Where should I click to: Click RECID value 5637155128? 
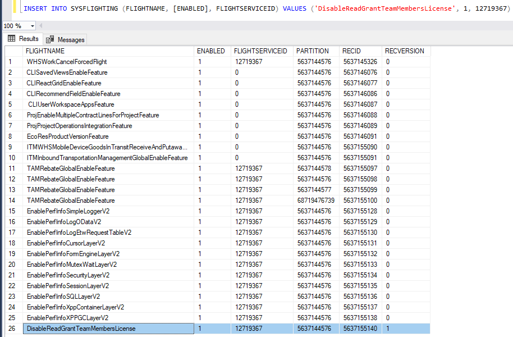(360, 211)
